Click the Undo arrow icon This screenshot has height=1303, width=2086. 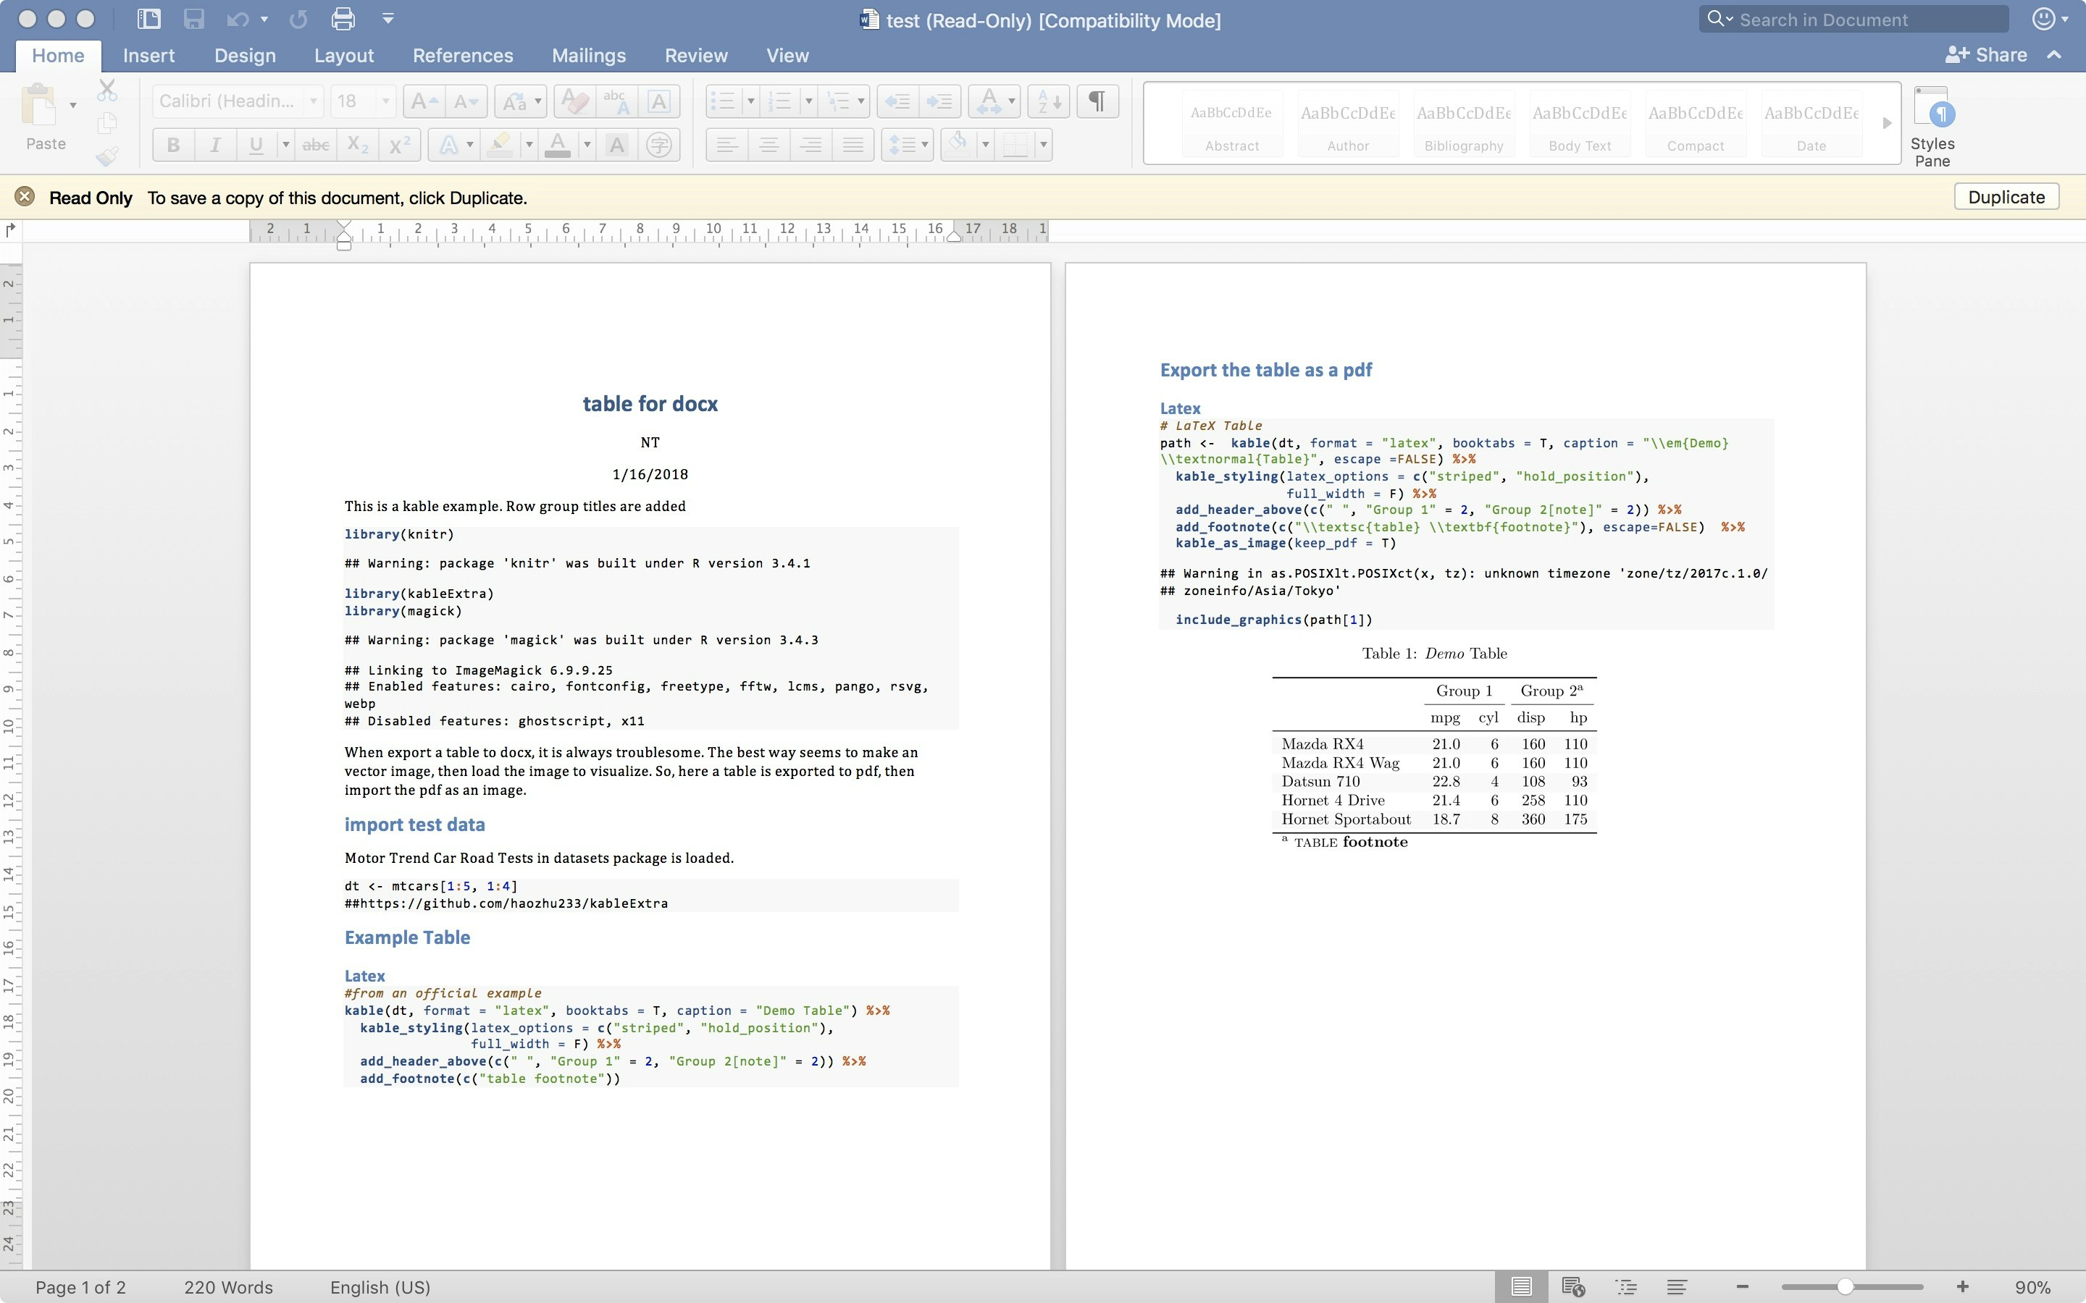point(237,19)
